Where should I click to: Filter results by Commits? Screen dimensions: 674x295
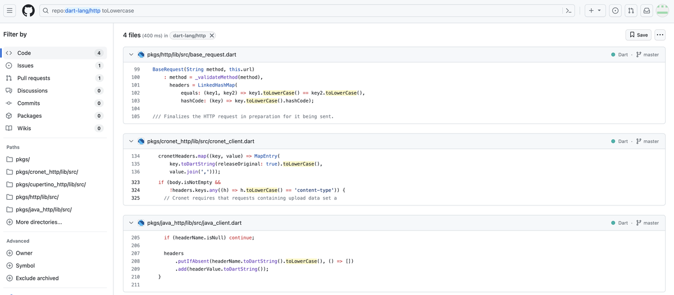tap(54, 103)
